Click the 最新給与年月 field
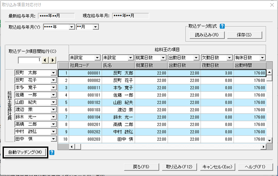Viewport: 278px width, 176px height. tap(56, 16)
